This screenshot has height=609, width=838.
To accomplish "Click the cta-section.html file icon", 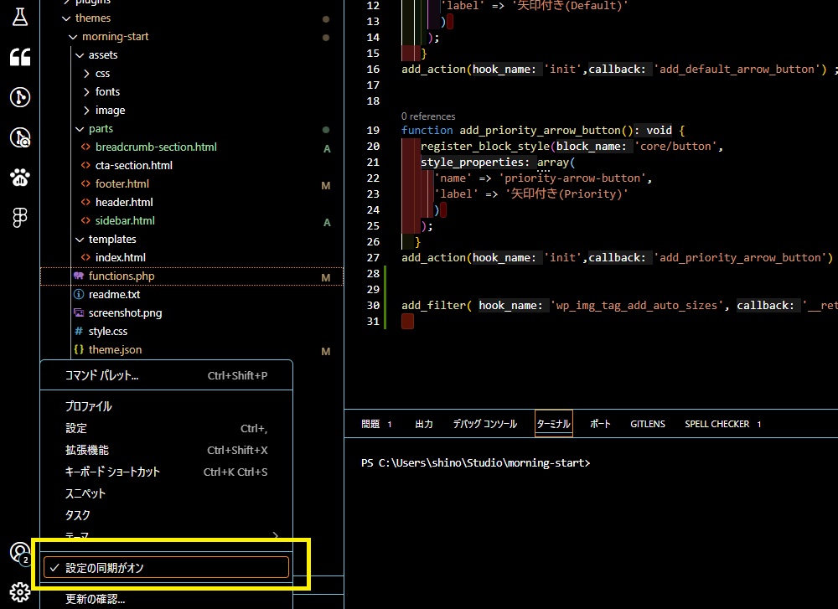I will (x=85, y=166).
